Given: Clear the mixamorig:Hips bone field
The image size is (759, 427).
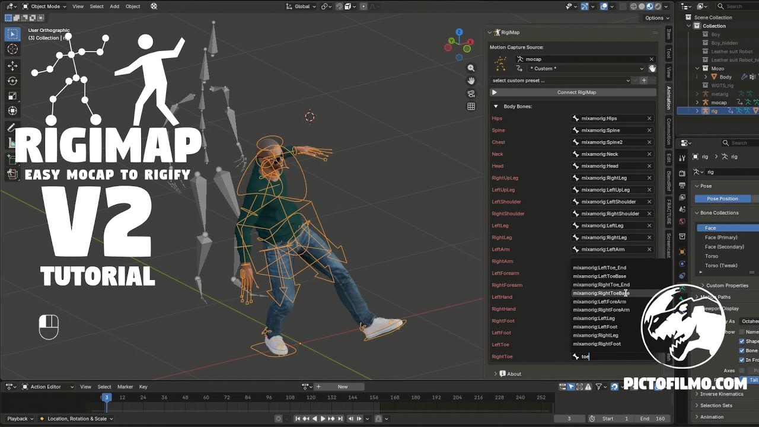Looking at the screenshot, I should [649, 119].
